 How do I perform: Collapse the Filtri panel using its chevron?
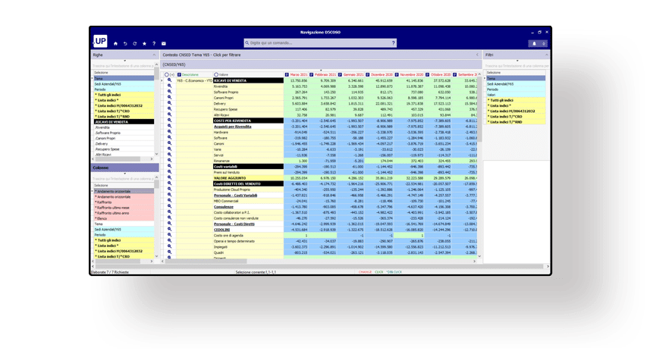click(x=546, y=55)
